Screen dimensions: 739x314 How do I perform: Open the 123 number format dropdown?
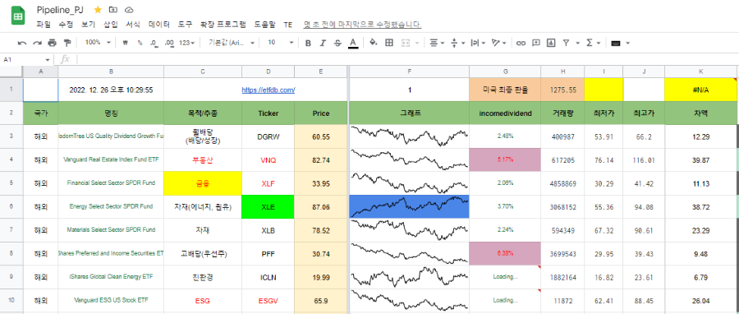click(187, 43)
